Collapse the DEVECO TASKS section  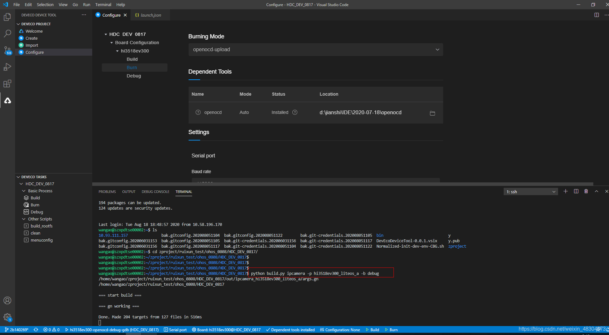click(x=18, y=177)
